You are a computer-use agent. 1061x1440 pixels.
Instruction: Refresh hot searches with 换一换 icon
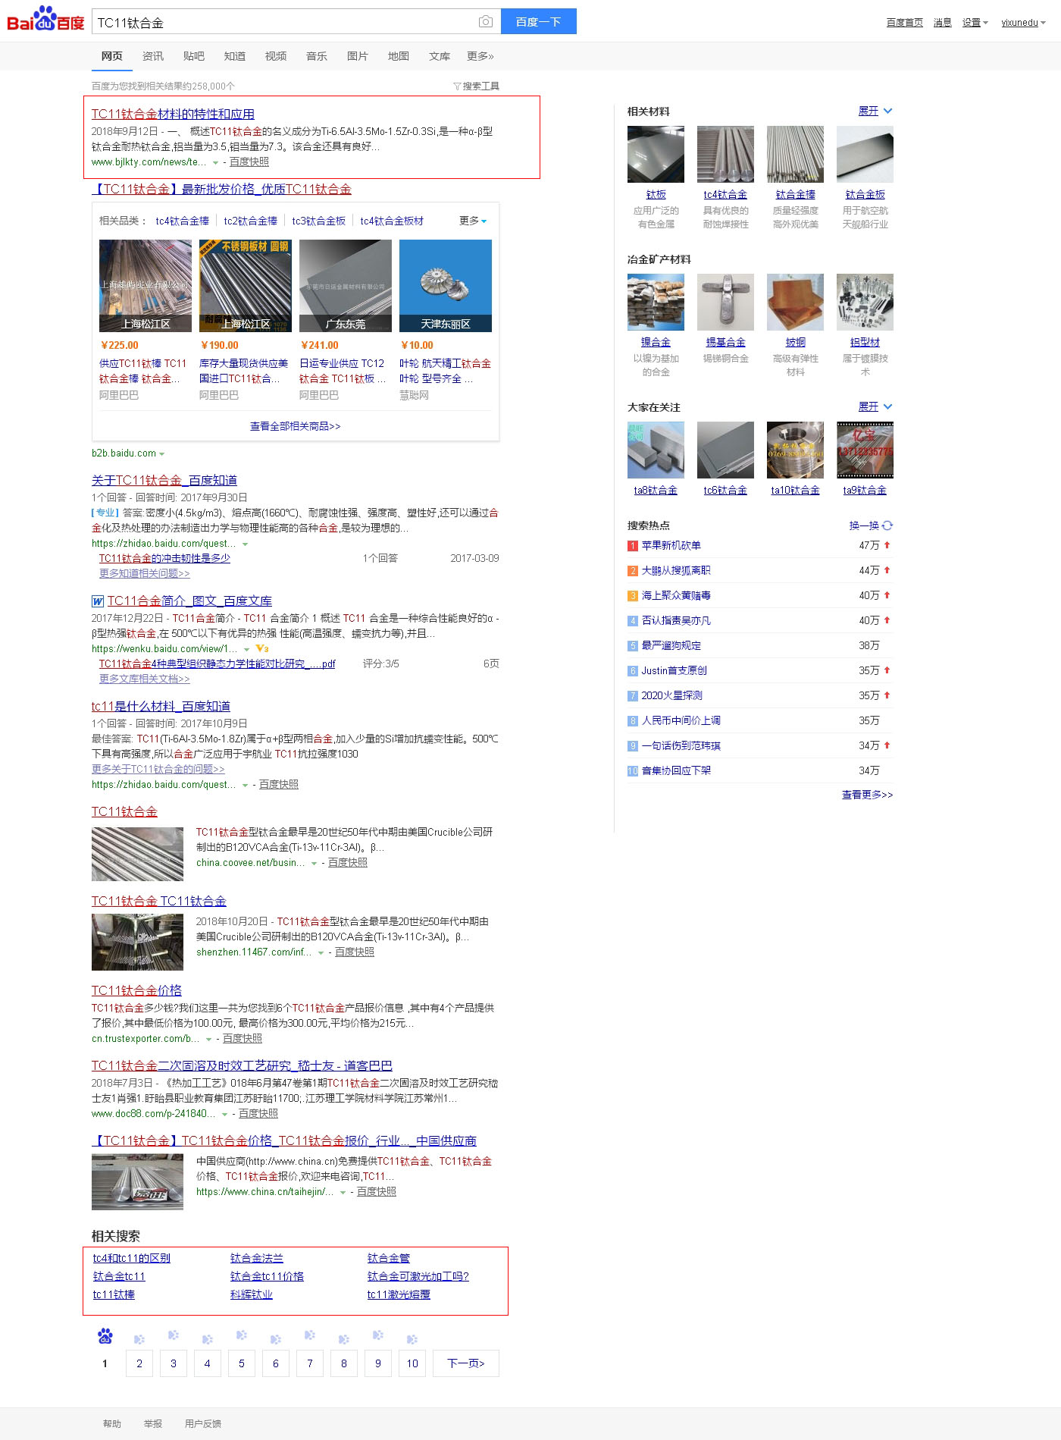[887, 525]
